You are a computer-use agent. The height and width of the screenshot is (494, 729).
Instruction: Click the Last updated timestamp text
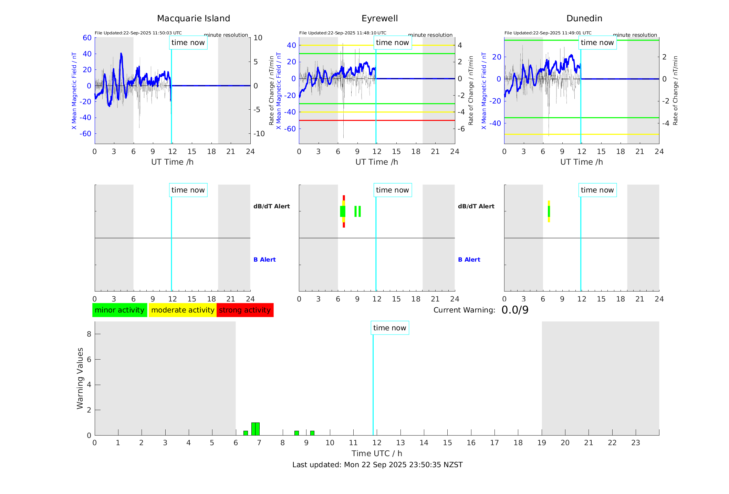click(377, 465)
